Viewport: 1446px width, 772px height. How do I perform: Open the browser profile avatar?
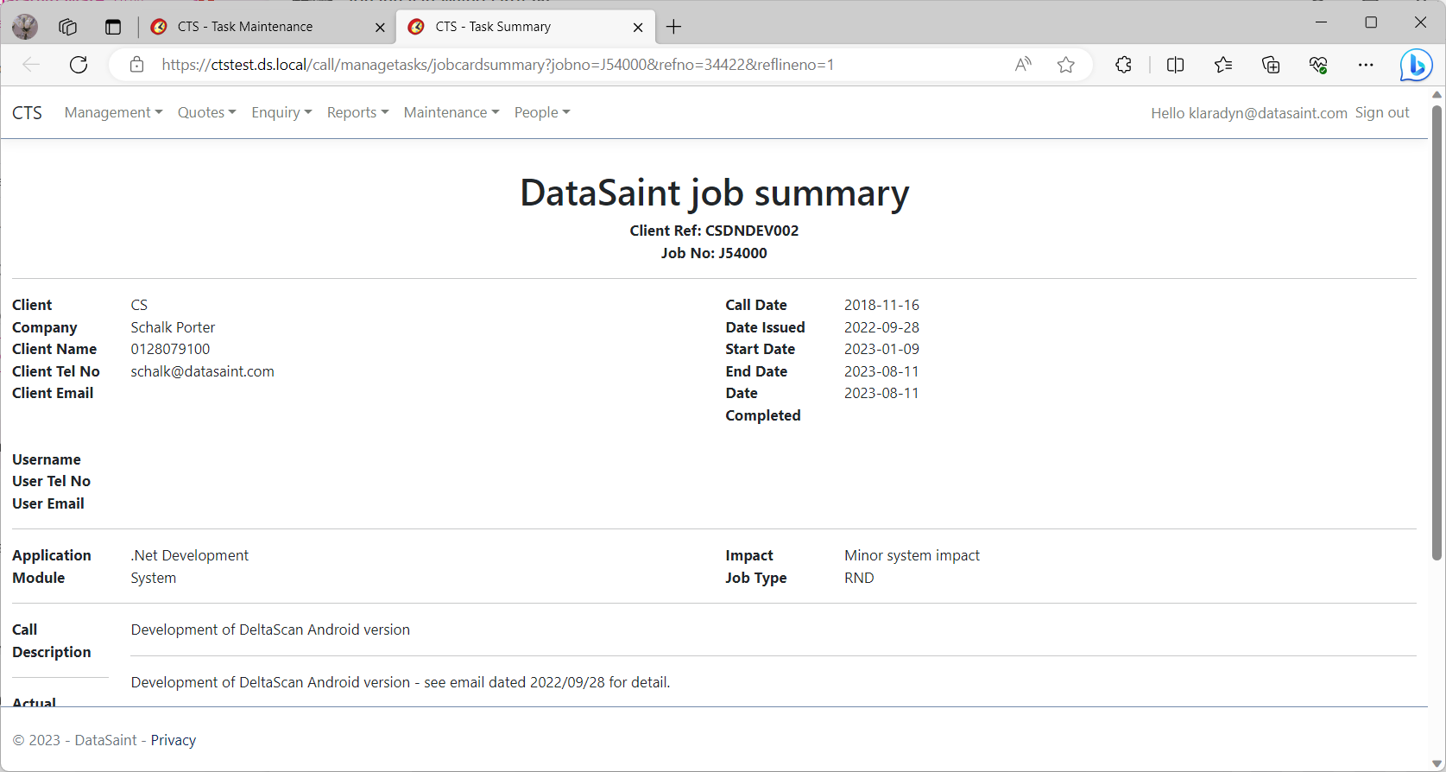(x=25, y=27)
